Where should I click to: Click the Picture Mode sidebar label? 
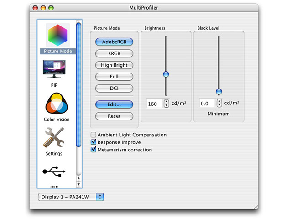58,51
